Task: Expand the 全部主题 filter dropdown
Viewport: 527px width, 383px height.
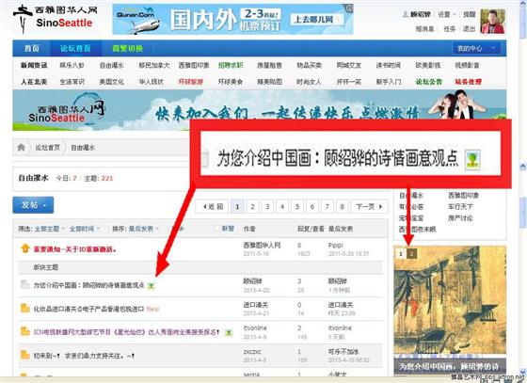Action: coord(49,229)
